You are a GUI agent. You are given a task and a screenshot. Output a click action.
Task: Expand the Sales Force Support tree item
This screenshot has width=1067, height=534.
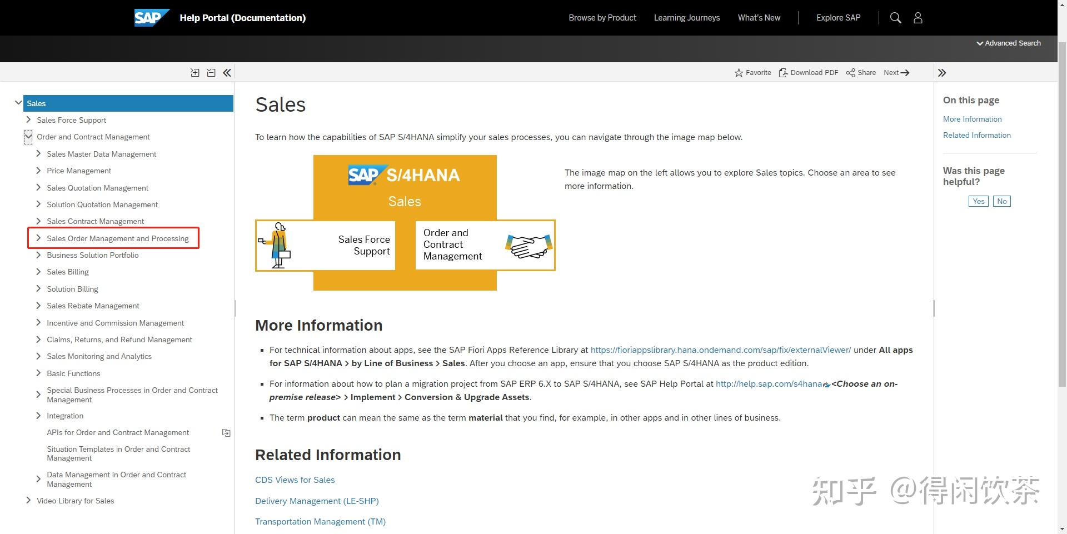click(x=28, y=119)
